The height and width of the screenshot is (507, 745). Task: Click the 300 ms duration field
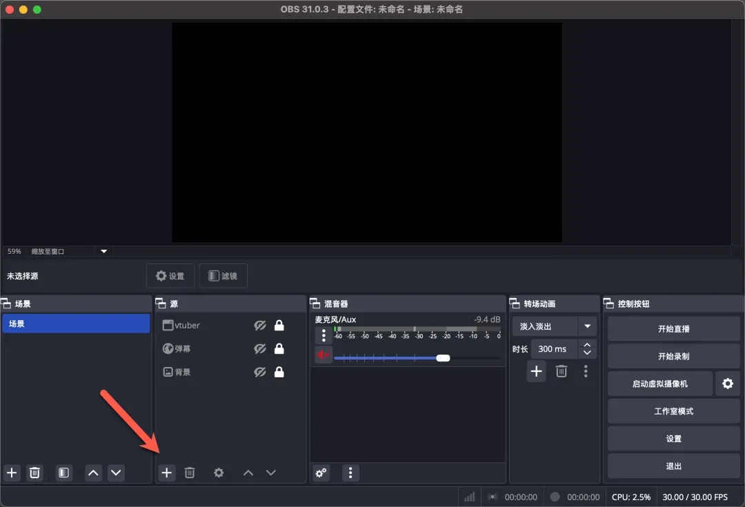pos(554,349)
